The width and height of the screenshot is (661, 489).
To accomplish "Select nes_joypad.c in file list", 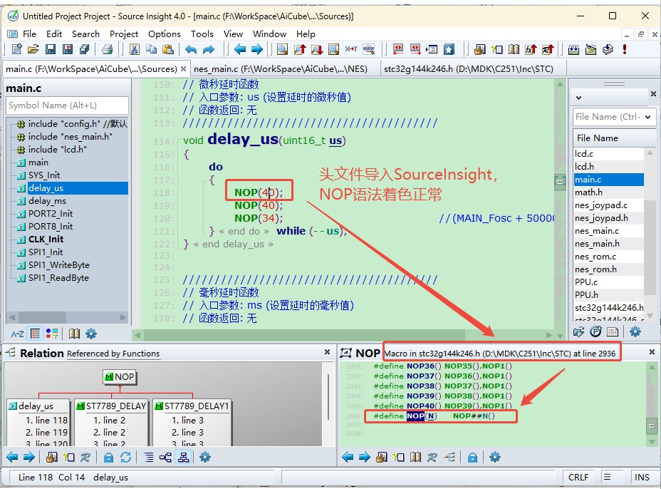I will pyautogui.click(x=608, y=205).
